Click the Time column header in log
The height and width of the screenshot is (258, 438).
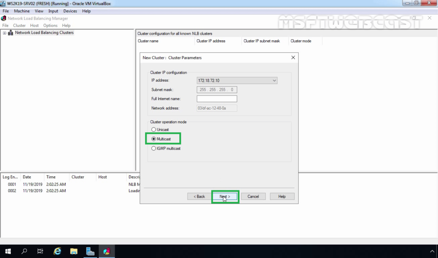[57, 177]
